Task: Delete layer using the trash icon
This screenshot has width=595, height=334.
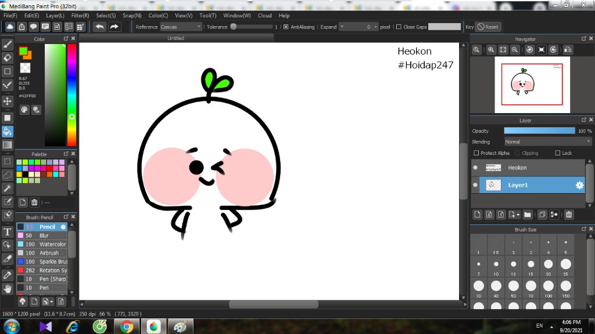Action: (569, 215)
